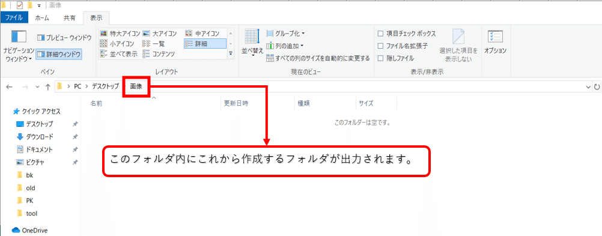The image size is (602, 236).
Task: Toggle the 詳細ウィンドウ pane
Action: coord(59,55)
